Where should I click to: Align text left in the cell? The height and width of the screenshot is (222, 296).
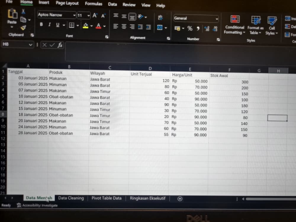[115, 26]
